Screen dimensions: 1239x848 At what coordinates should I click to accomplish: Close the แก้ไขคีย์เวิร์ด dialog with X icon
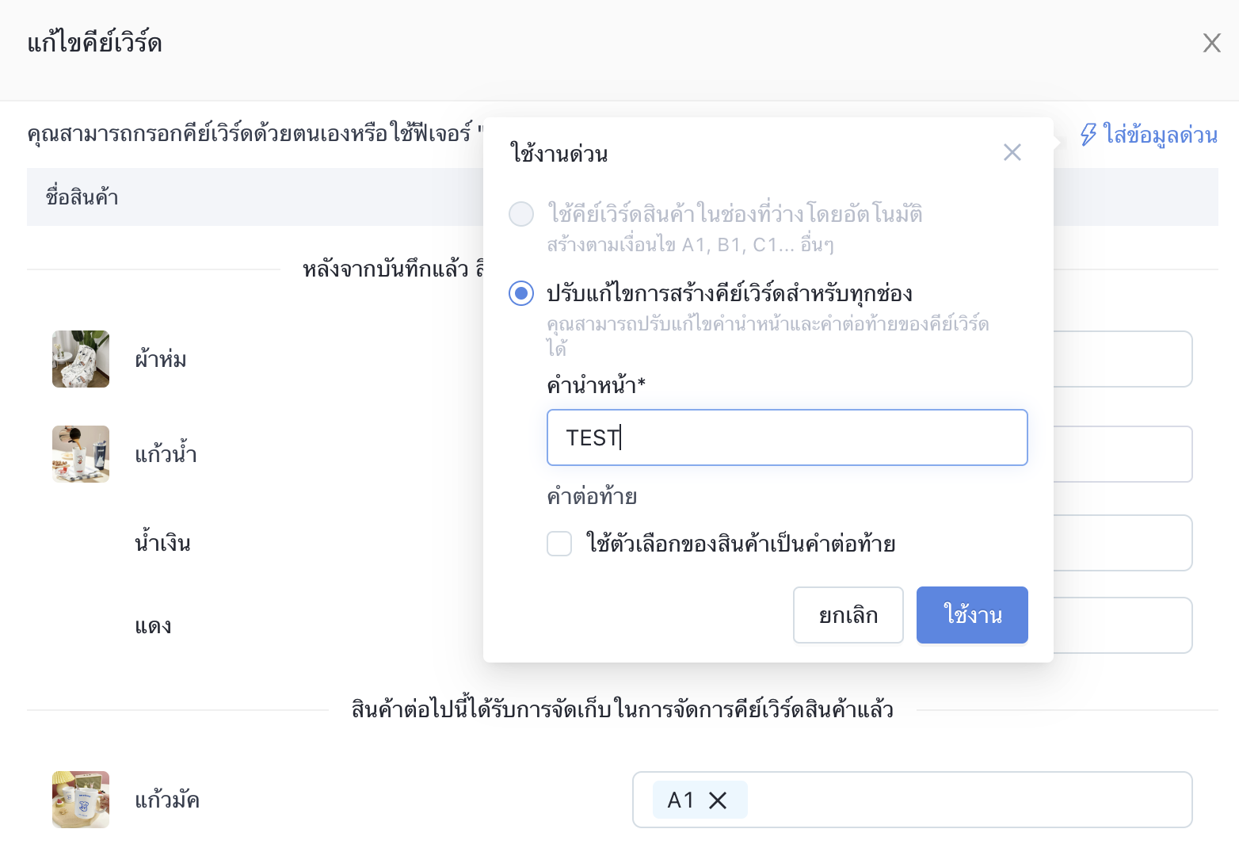click(x=1211, y=43)
